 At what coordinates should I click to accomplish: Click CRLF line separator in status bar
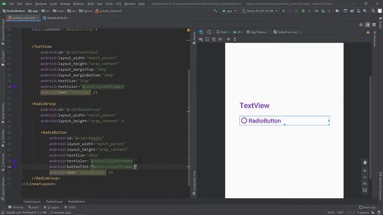click(341, 213)
